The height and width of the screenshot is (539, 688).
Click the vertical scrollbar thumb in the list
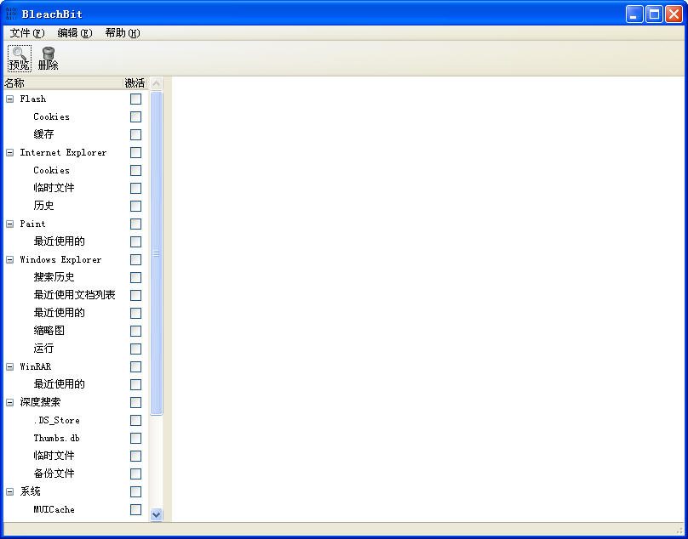point(156,253)
